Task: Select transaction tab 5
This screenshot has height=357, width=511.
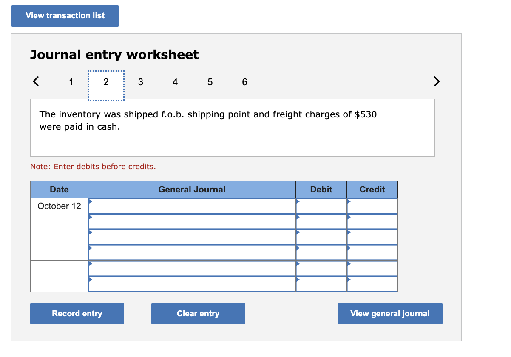Action: coord(210,82)
